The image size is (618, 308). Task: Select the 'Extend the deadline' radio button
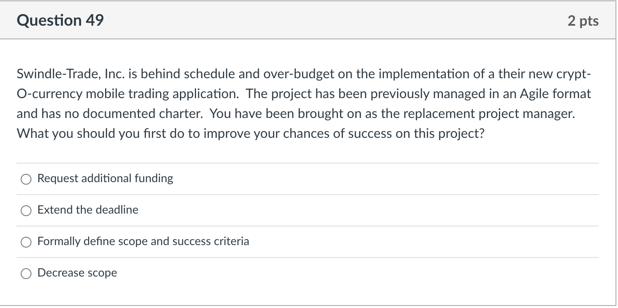pyautogui.click(x=26, y=210)
